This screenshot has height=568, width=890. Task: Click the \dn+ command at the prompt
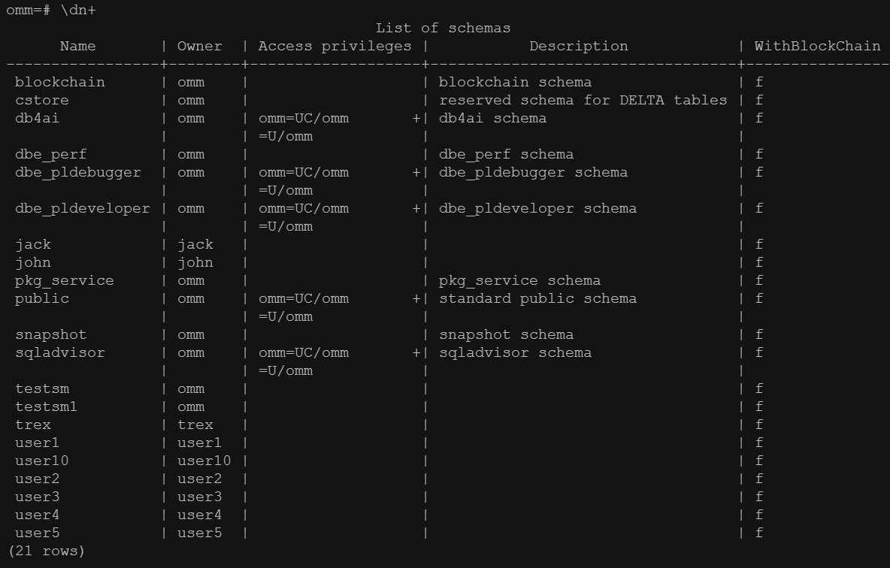(x=78, y=10)
